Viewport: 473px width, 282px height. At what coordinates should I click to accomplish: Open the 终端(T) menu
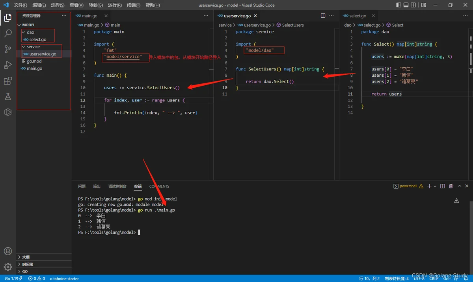[x=133, y=5]
